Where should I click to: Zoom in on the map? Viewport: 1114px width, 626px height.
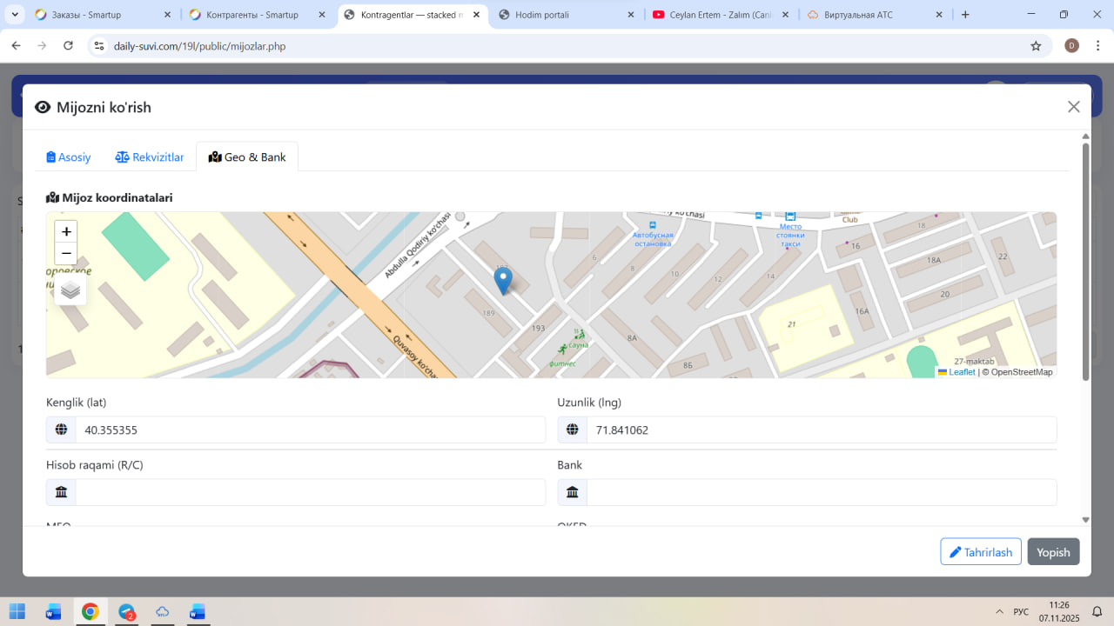(x=66, y=231)
